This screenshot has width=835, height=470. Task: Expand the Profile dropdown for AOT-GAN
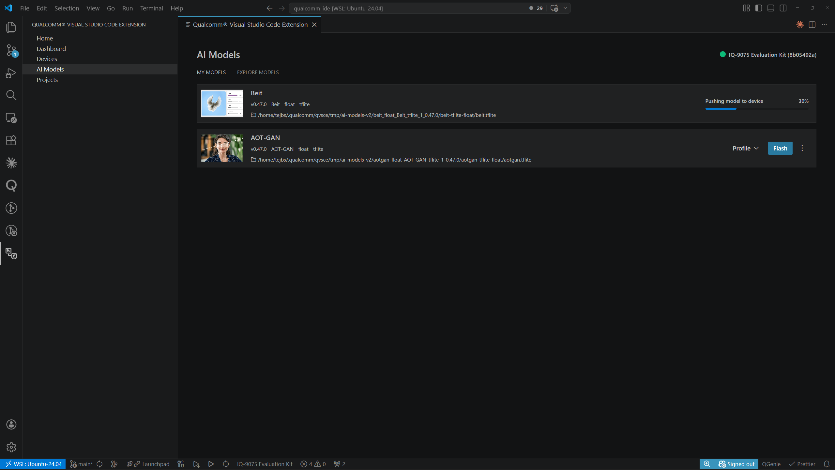tap(746, 148)
